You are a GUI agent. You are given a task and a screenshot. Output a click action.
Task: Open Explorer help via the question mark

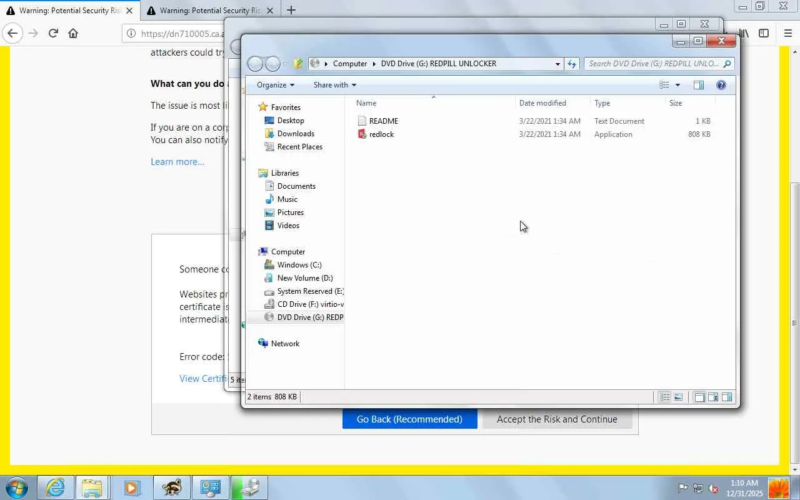point(721,85)
